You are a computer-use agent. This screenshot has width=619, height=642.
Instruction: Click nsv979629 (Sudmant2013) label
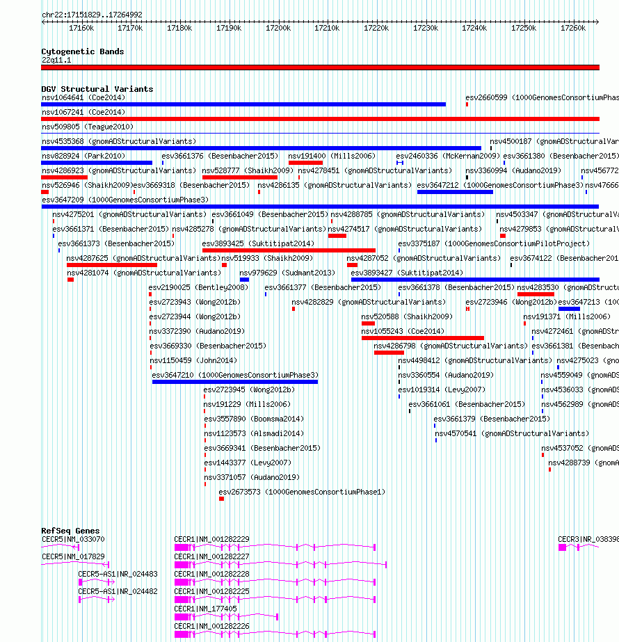[287, 273]
